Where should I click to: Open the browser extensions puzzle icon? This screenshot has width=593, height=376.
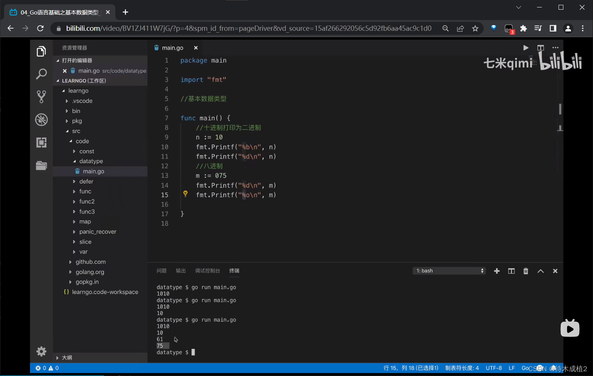[523, 29]
